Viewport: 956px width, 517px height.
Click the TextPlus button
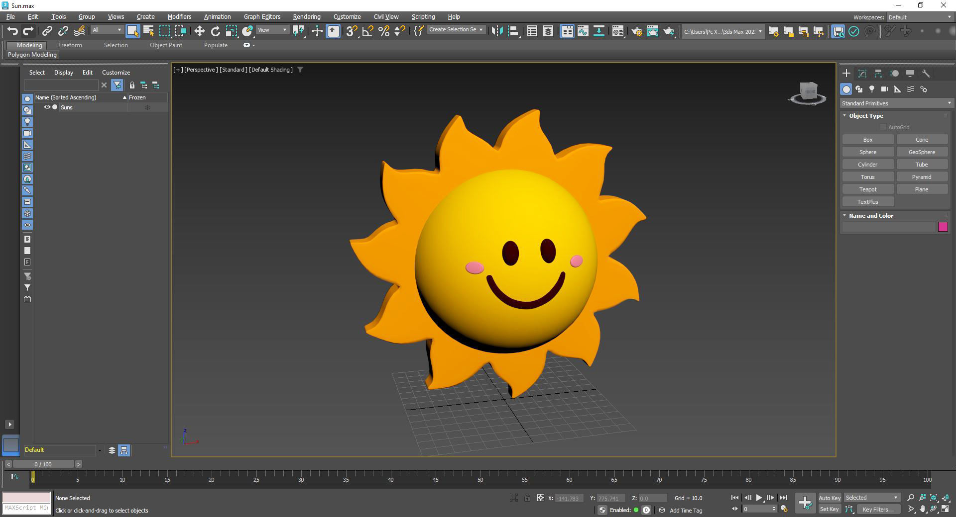(868, 202)
